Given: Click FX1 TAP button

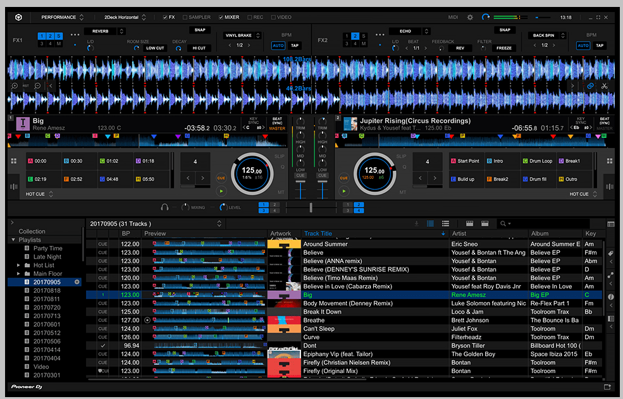Looking at the screenshot, I should pyautogui.click(x=295, y=46).
